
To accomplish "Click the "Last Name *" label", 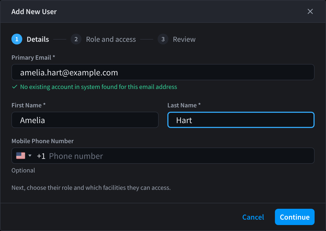I will (x=184, y=105).
